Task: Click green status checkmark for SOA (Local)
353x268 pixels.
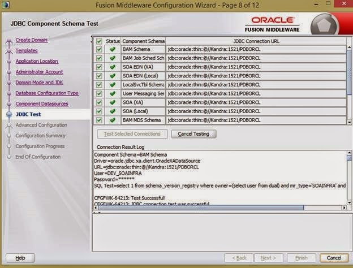Action: (x=113, y=111)
